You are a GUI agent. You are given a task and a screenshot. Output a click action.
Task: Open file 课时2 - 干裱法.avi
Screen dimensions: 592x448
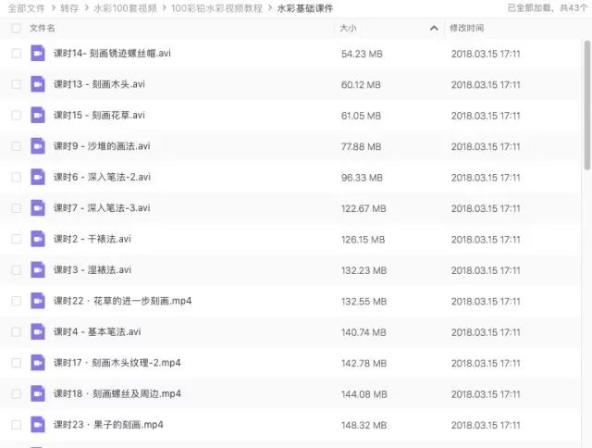[x=92, y=239]
